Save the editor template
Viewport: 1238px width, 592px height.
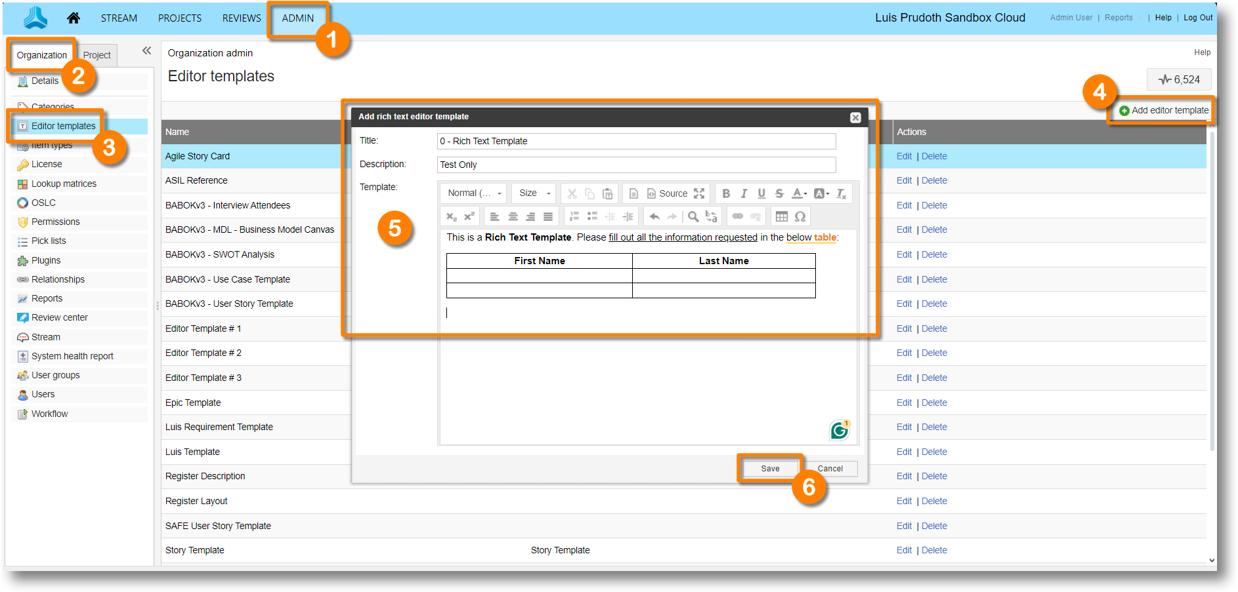tap(770, 469)
